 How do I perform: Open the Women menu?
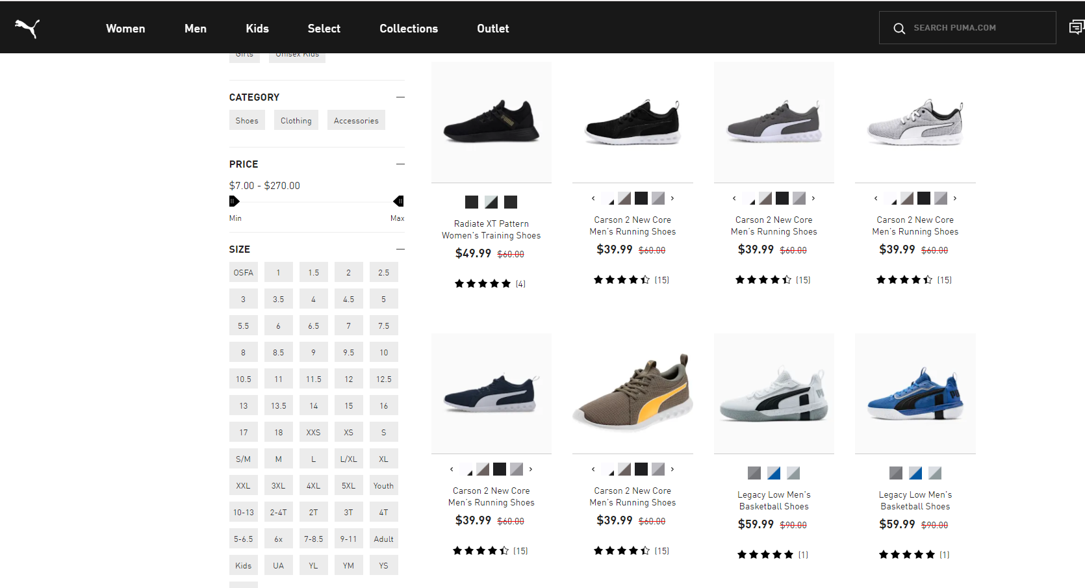click(x=125, y=29)
